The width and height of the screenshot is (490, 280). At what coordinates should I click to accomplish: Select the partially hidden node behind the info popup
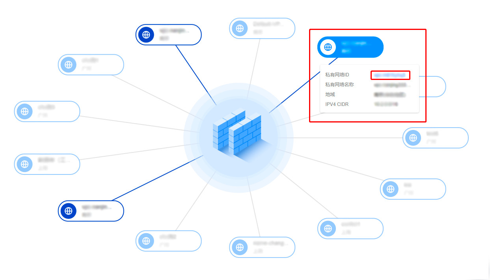coord(434,87)
